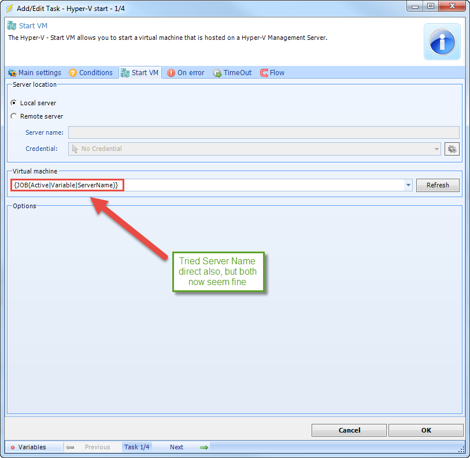Click the green next arrow icon
This screenshot has width=470, height=458.
203,447
